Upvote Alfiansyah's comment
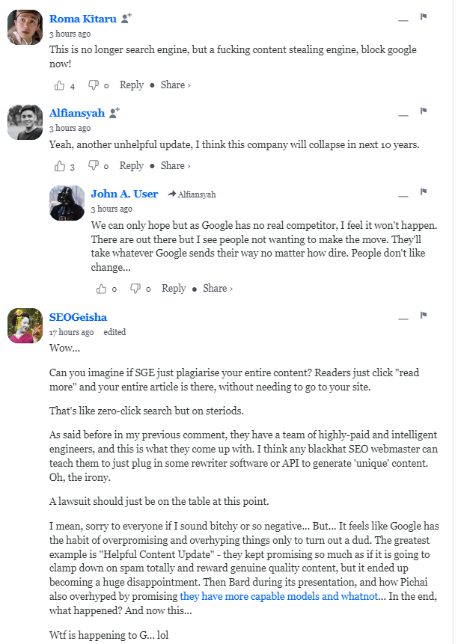 click(60, 166)
